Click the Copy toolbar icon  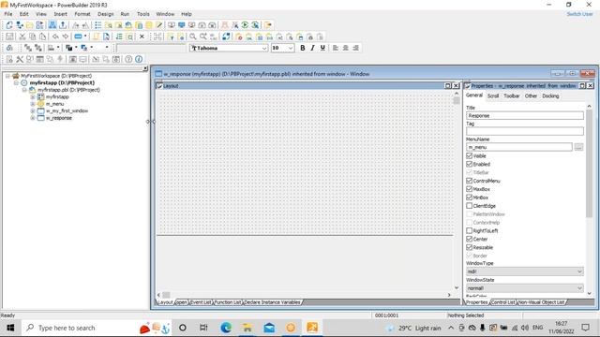click(33, 37)
